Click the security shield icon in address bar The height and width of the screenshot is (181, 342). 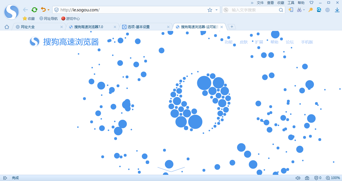point(56,10)
